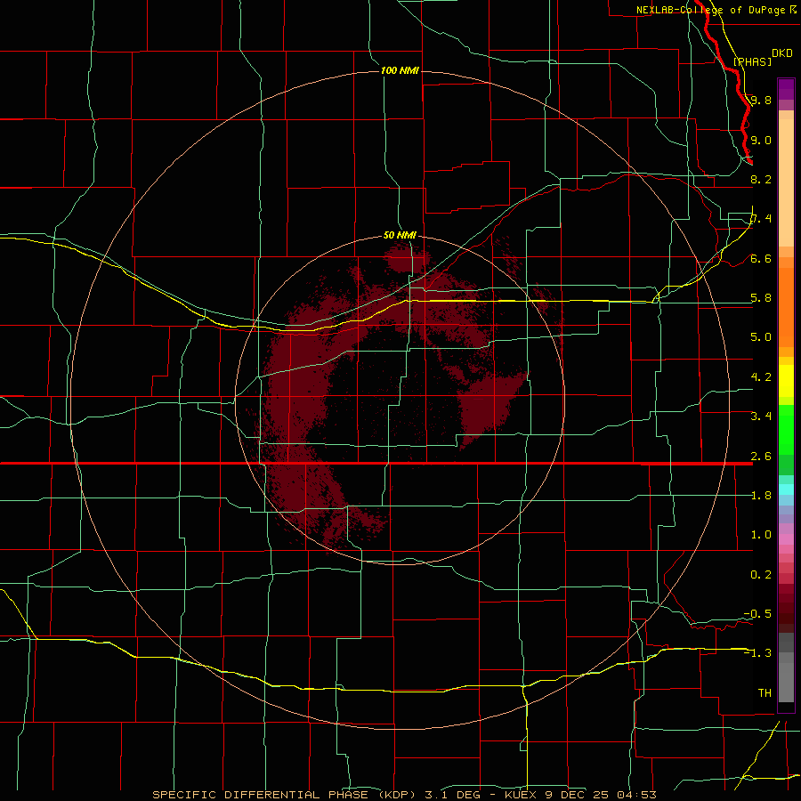Screen dimensions: 801x801
Task: Select the cyan segment of the color bar
Action: coord(786,489)
